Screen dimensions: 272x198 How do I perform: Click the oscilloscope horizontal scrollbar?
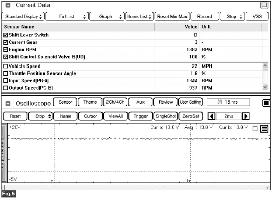tap(135, 187)
